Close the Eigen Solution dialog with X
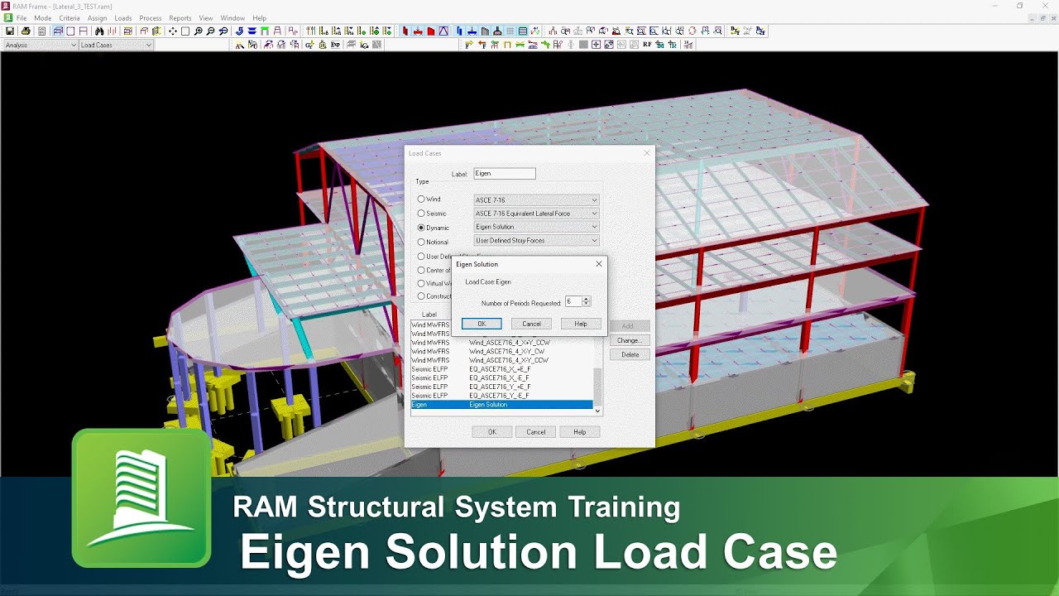Image resolution: width=1059 pixels, height=596 pixels. (x=599, y=264)
